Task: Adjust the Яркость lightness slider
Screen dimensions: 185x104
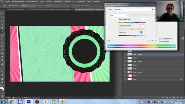Action: tap(135, 36)
